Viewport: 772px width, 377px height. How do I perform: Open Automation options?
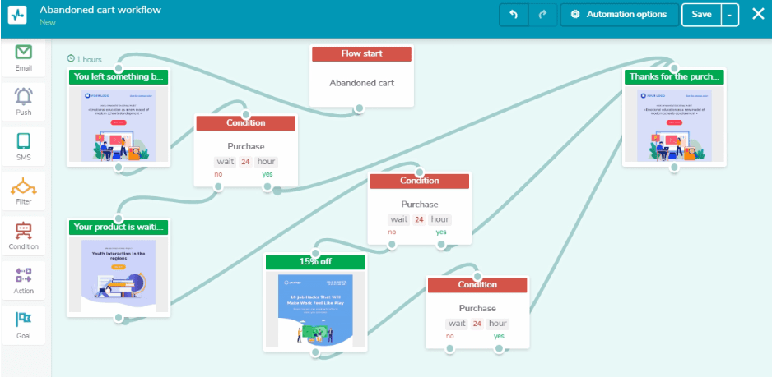[620, 15]
